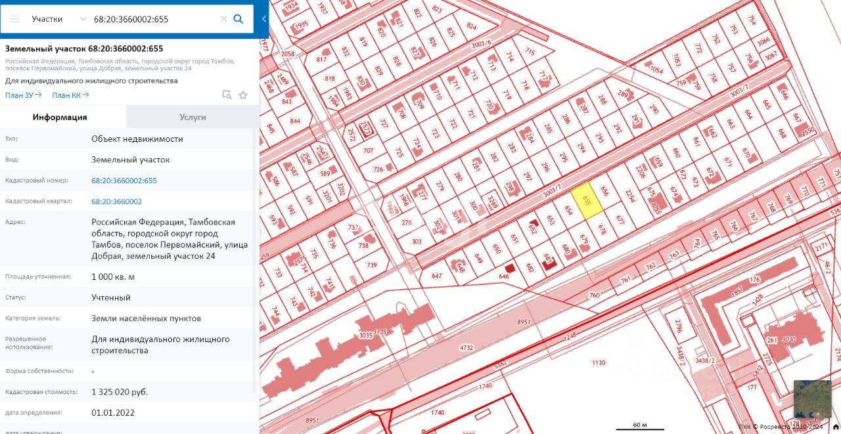Follow the cadastral quarter link 68:20:3660002
Screen dimensions: 841x434
coord(117,202)
